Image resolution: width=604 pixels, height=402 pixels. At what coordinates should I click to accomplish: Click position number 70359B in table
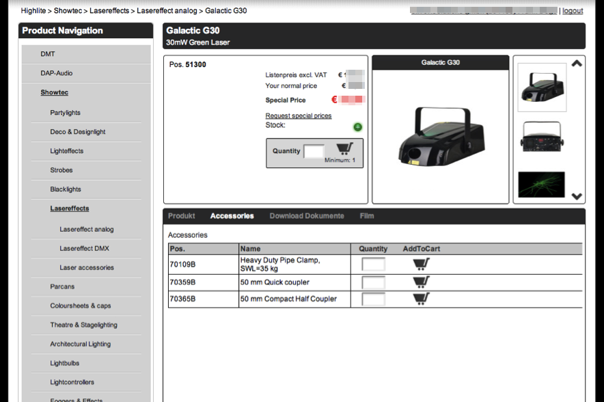point(182,282)
